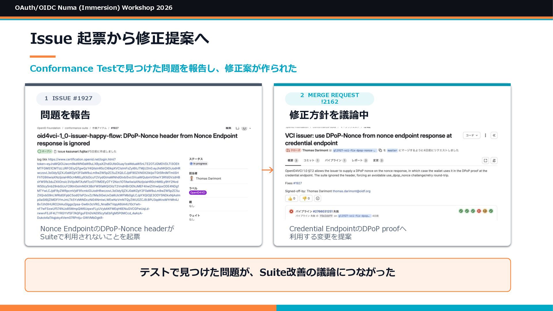Image resolution: width=553 pixels, height=311 pixels.
Task: Switch to the 概要 tab
Action: pyautogui.click(x=293, y=160)
